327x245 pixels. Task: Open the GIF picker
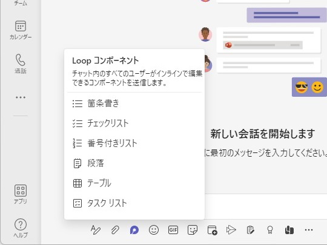coord(173,230)
